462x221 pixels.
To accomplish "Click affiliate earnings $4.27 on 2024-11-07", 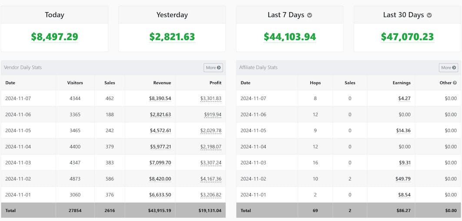I will (404, 99).
